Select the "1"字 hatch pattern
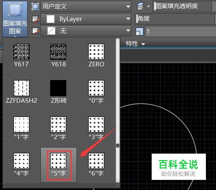The width and height of the screenshot is (216, 190). (21, 128)
